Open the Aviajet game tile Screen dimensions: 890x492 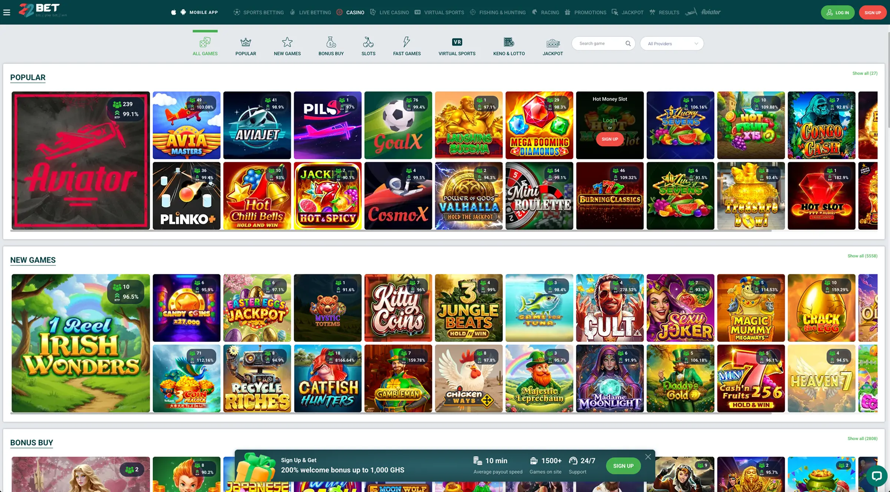257,125
